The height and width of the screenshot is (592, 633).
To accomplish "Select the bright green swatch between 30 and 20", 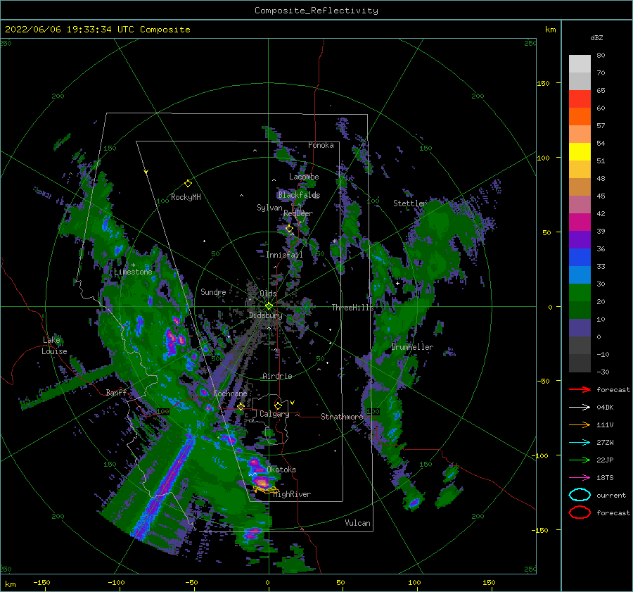I will [580, 293].
